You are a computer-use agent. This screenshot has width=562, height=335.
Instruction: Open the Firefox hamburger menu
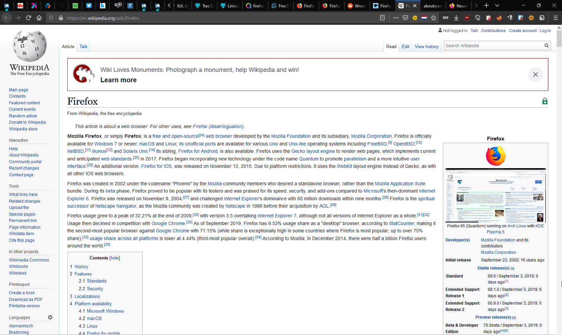point(555,18)
